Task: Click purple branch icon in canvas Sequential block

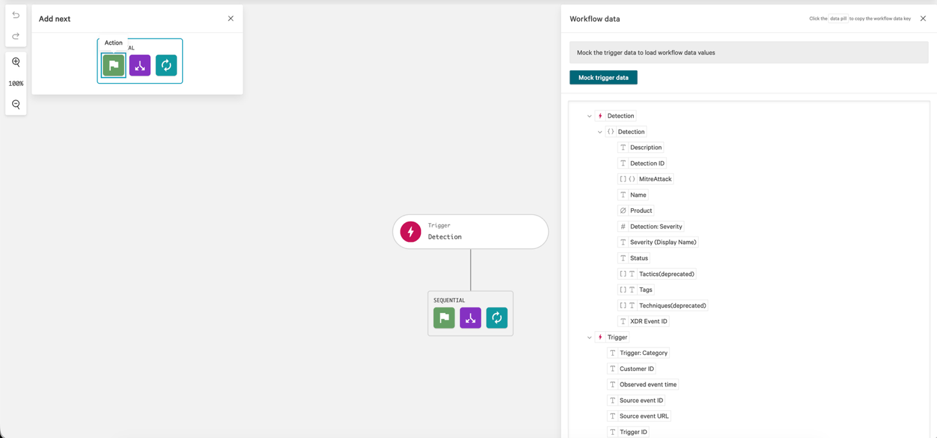Action: point(470,318)
